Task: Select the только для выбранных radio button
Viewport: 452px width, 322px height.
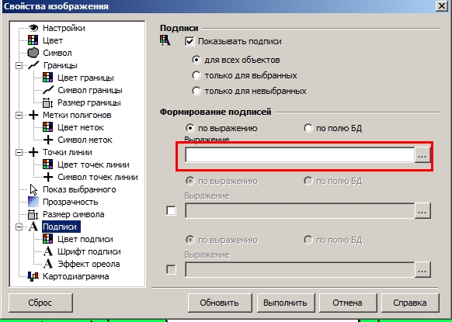Action: pos(196,75)
